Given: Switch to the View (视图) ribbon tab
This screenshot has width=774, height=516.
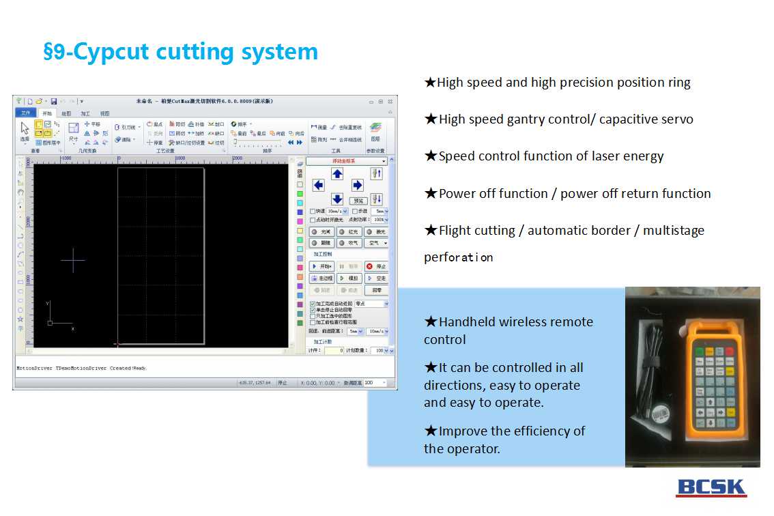Looking at the screenshot, I should pos(104,113).
